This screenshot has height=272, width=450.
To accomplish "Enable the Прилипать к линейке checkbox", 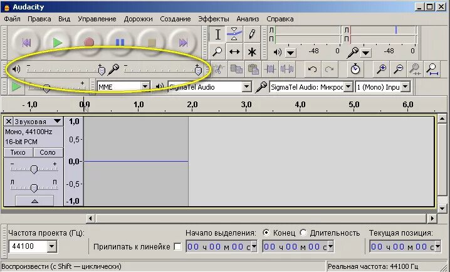I will [177, 246].
